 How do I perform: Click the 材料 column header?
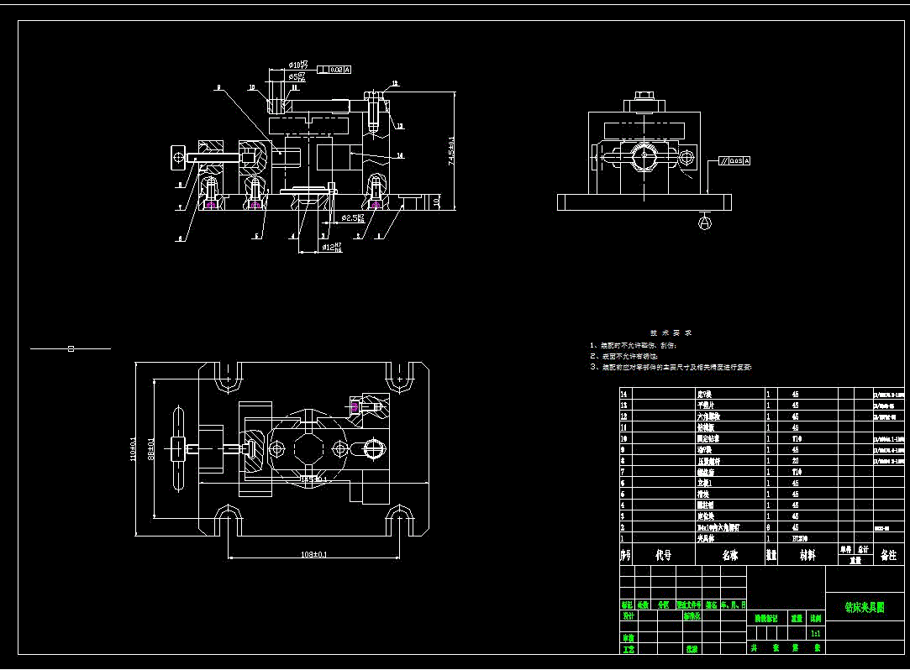pyautogui.click(x=807, y=555)
